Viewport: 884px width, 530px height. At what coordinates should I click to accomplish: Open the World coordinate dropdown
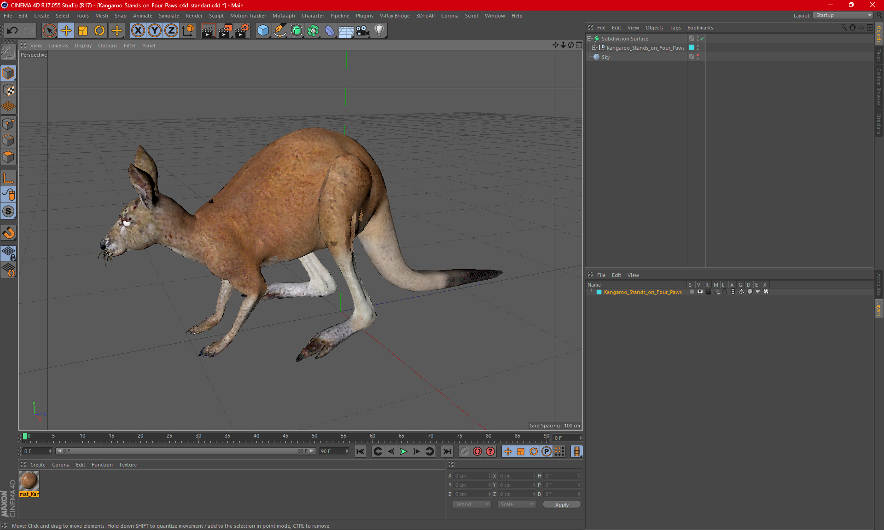[x=472, y=504]
